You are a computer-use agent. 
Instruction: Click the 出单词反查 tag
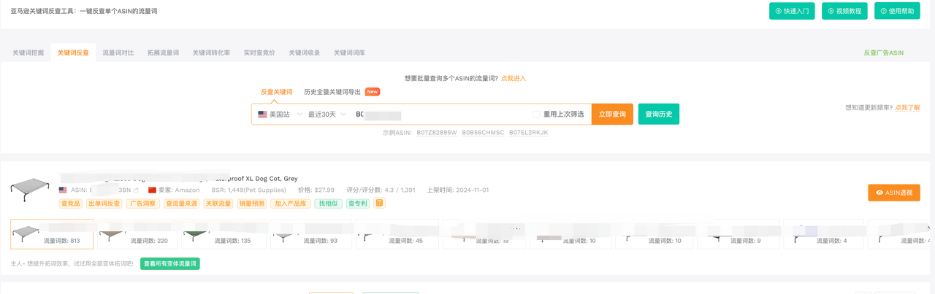coord(104,203)
